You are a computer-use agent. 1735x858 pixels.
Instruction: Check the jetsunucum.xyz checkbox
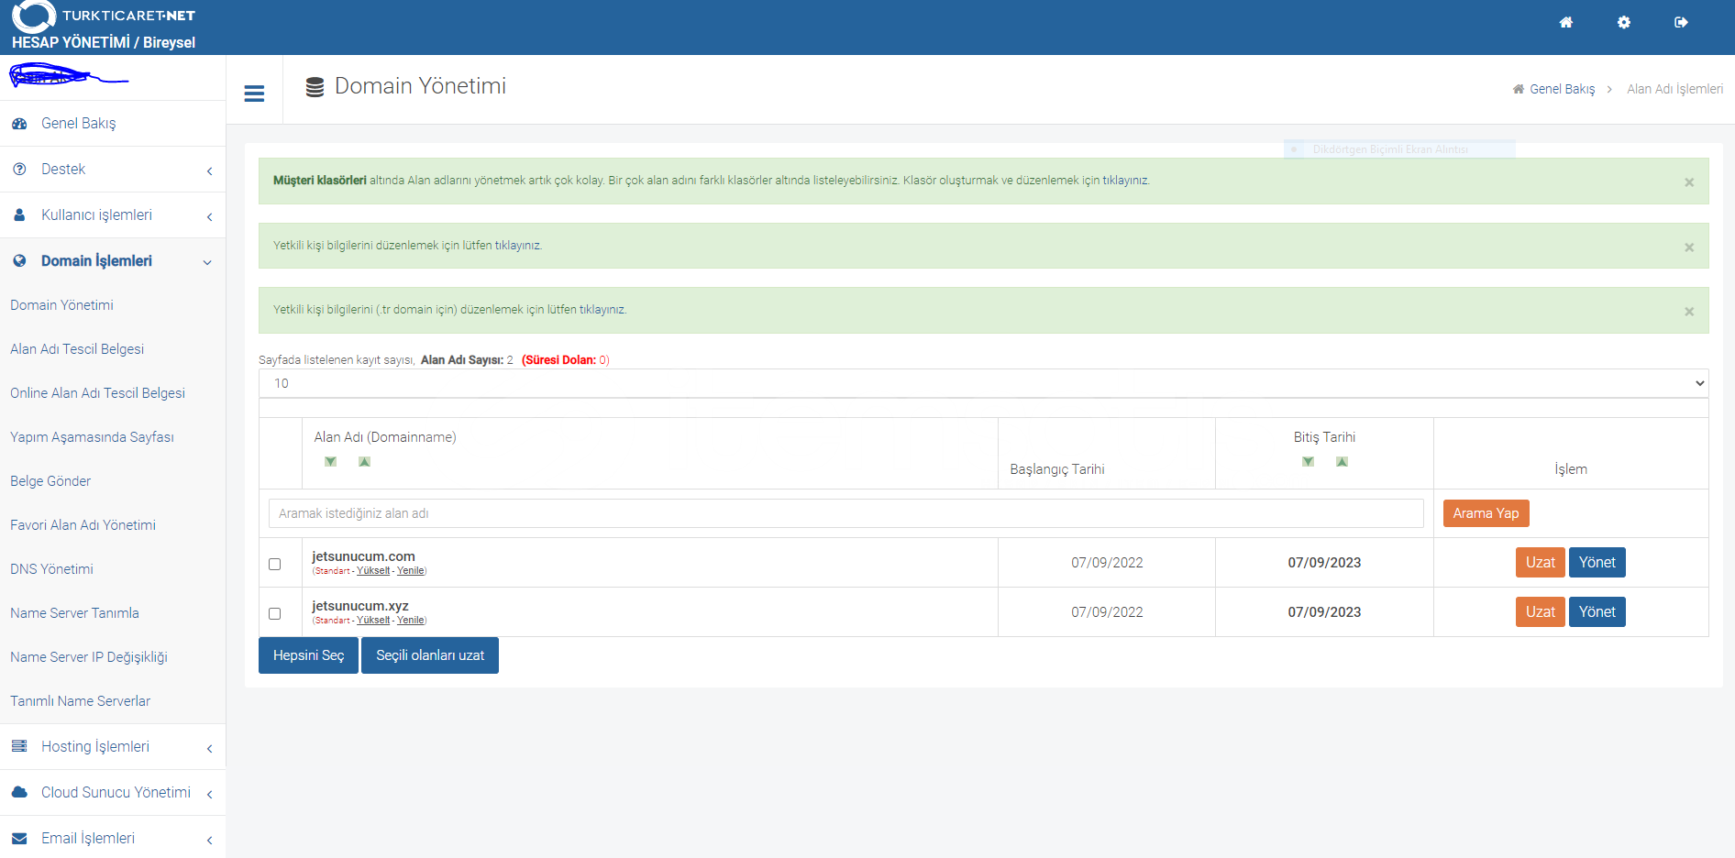(274, 613)
